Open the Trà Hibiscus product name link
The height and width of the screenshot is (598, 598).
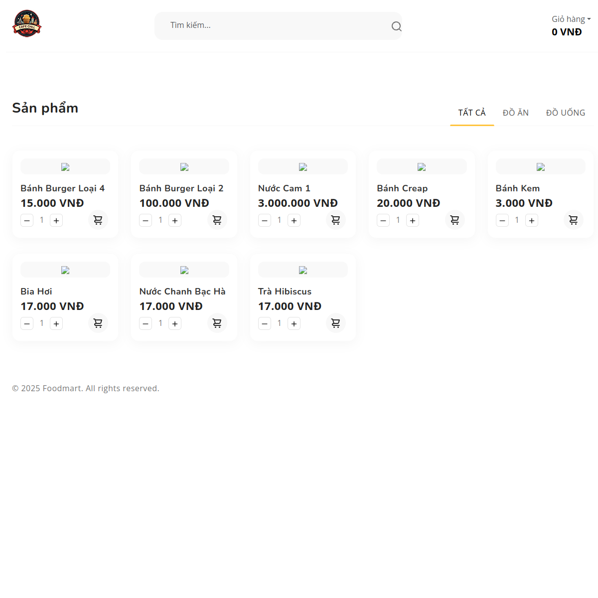click(x=285, y=292)
